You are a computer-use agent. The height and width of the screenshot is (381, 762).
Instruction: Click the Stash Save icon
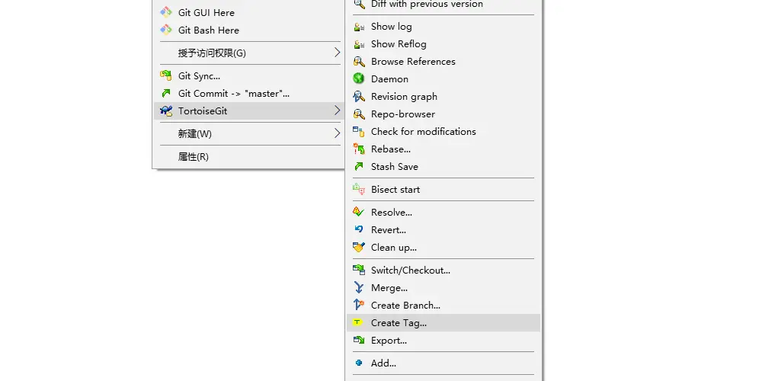tap(359, 166)
